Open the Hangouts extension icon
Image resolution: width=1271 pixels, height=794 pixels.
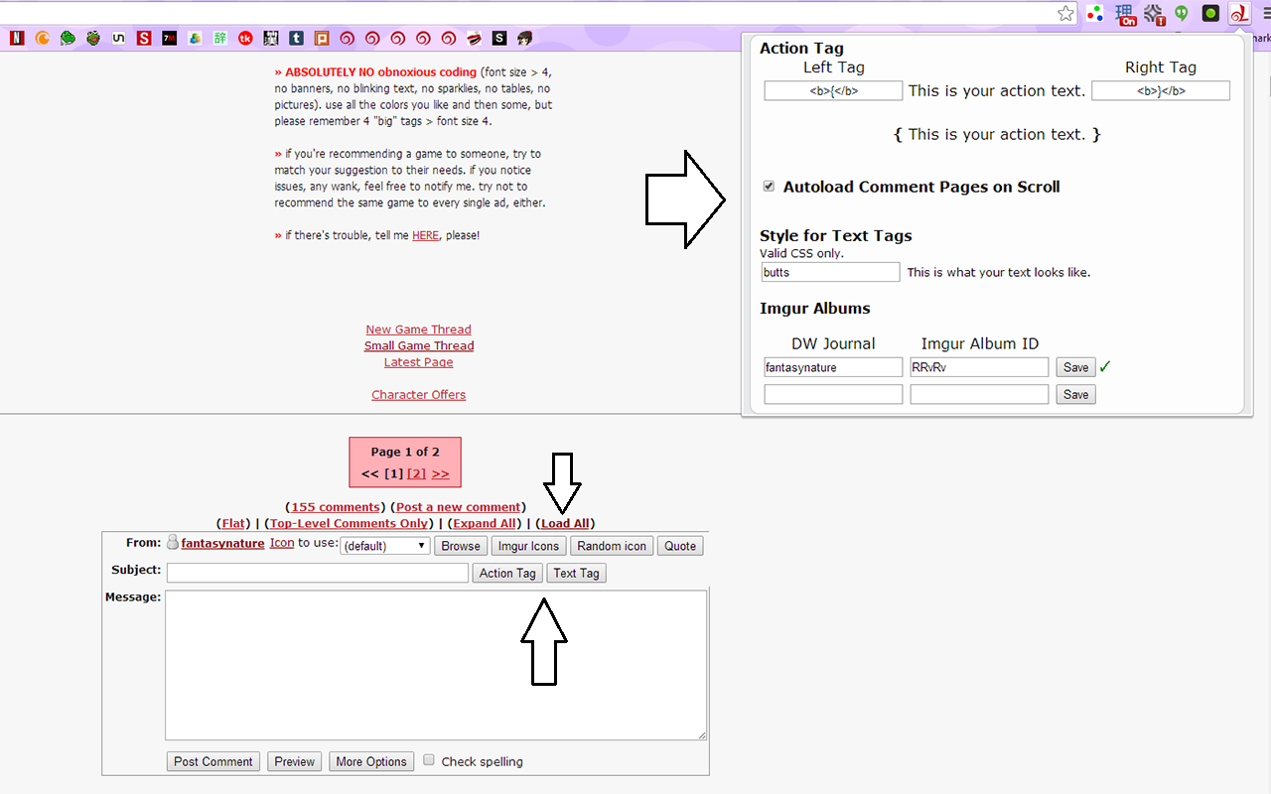point(1182,13)
